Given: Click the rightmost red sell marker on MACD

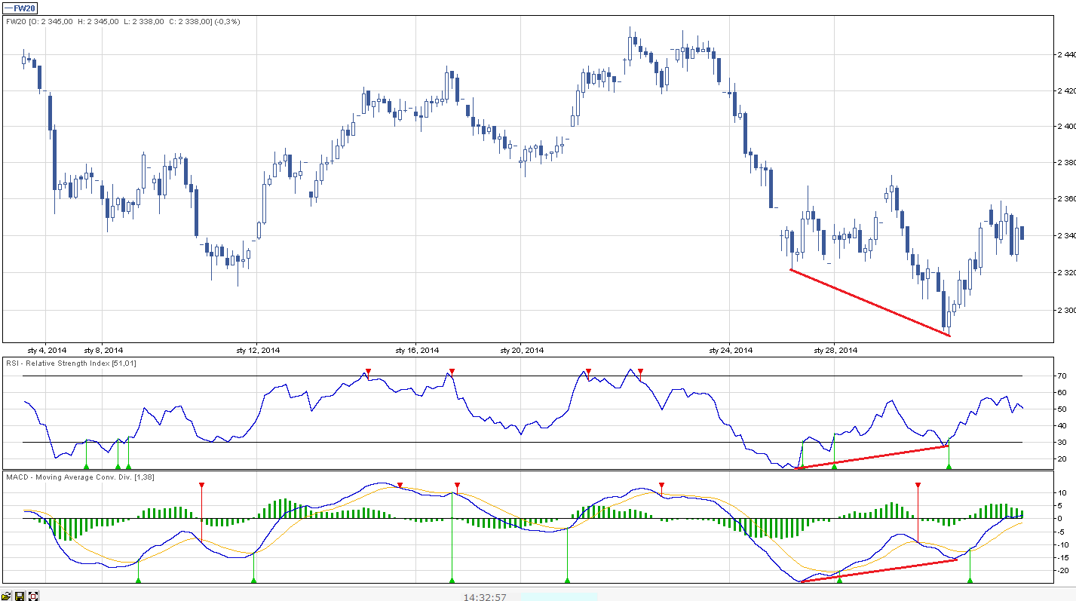Looking at the screenshot, I should (918, 486).
